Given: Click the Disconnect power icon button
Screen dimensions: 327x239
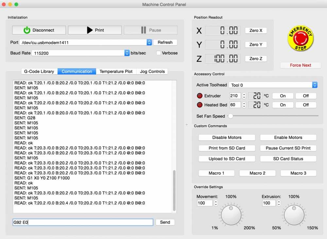Looking at the screenshot, I should [x=39, y=30].
